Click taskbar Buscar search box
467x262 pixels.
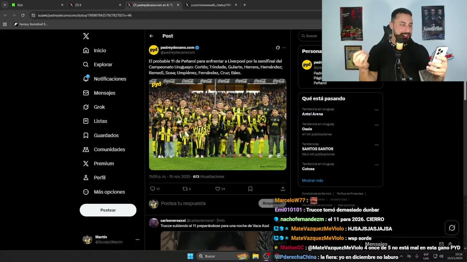tap(223, 256)
